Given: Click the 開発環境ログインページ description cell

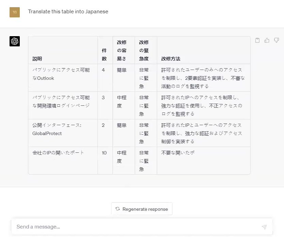Looking at the screenshot, I should [63, 105].
